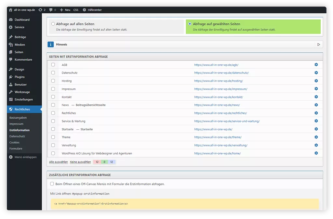
Task: Expand the Hinweis panel arrow
Action: coord(319,45)
